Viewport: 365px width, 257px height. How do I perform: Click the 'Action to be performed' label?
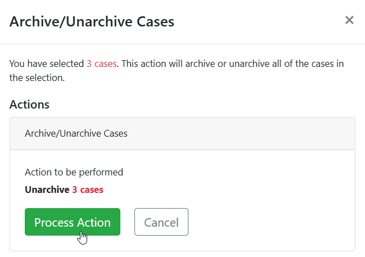coord(74,172)
